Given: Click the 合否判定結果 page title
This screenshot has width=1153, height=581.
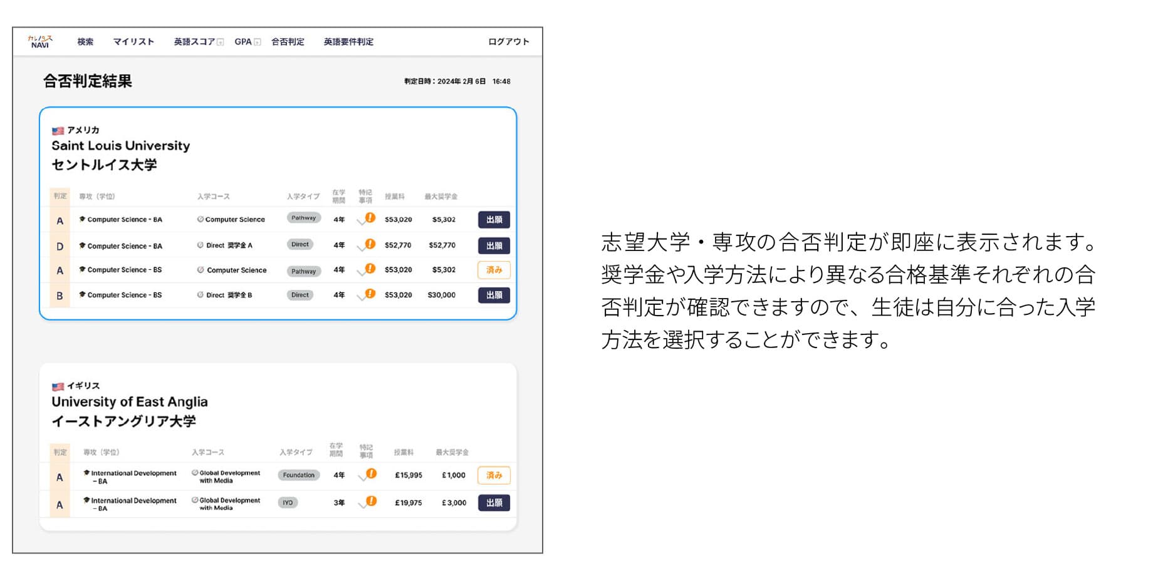Looking at the screenshot, I should 88,81.
